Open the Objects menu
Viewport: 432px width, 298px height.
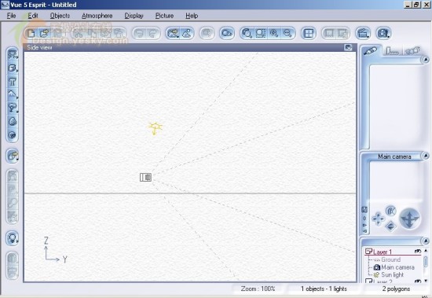[x=60, y=16]
